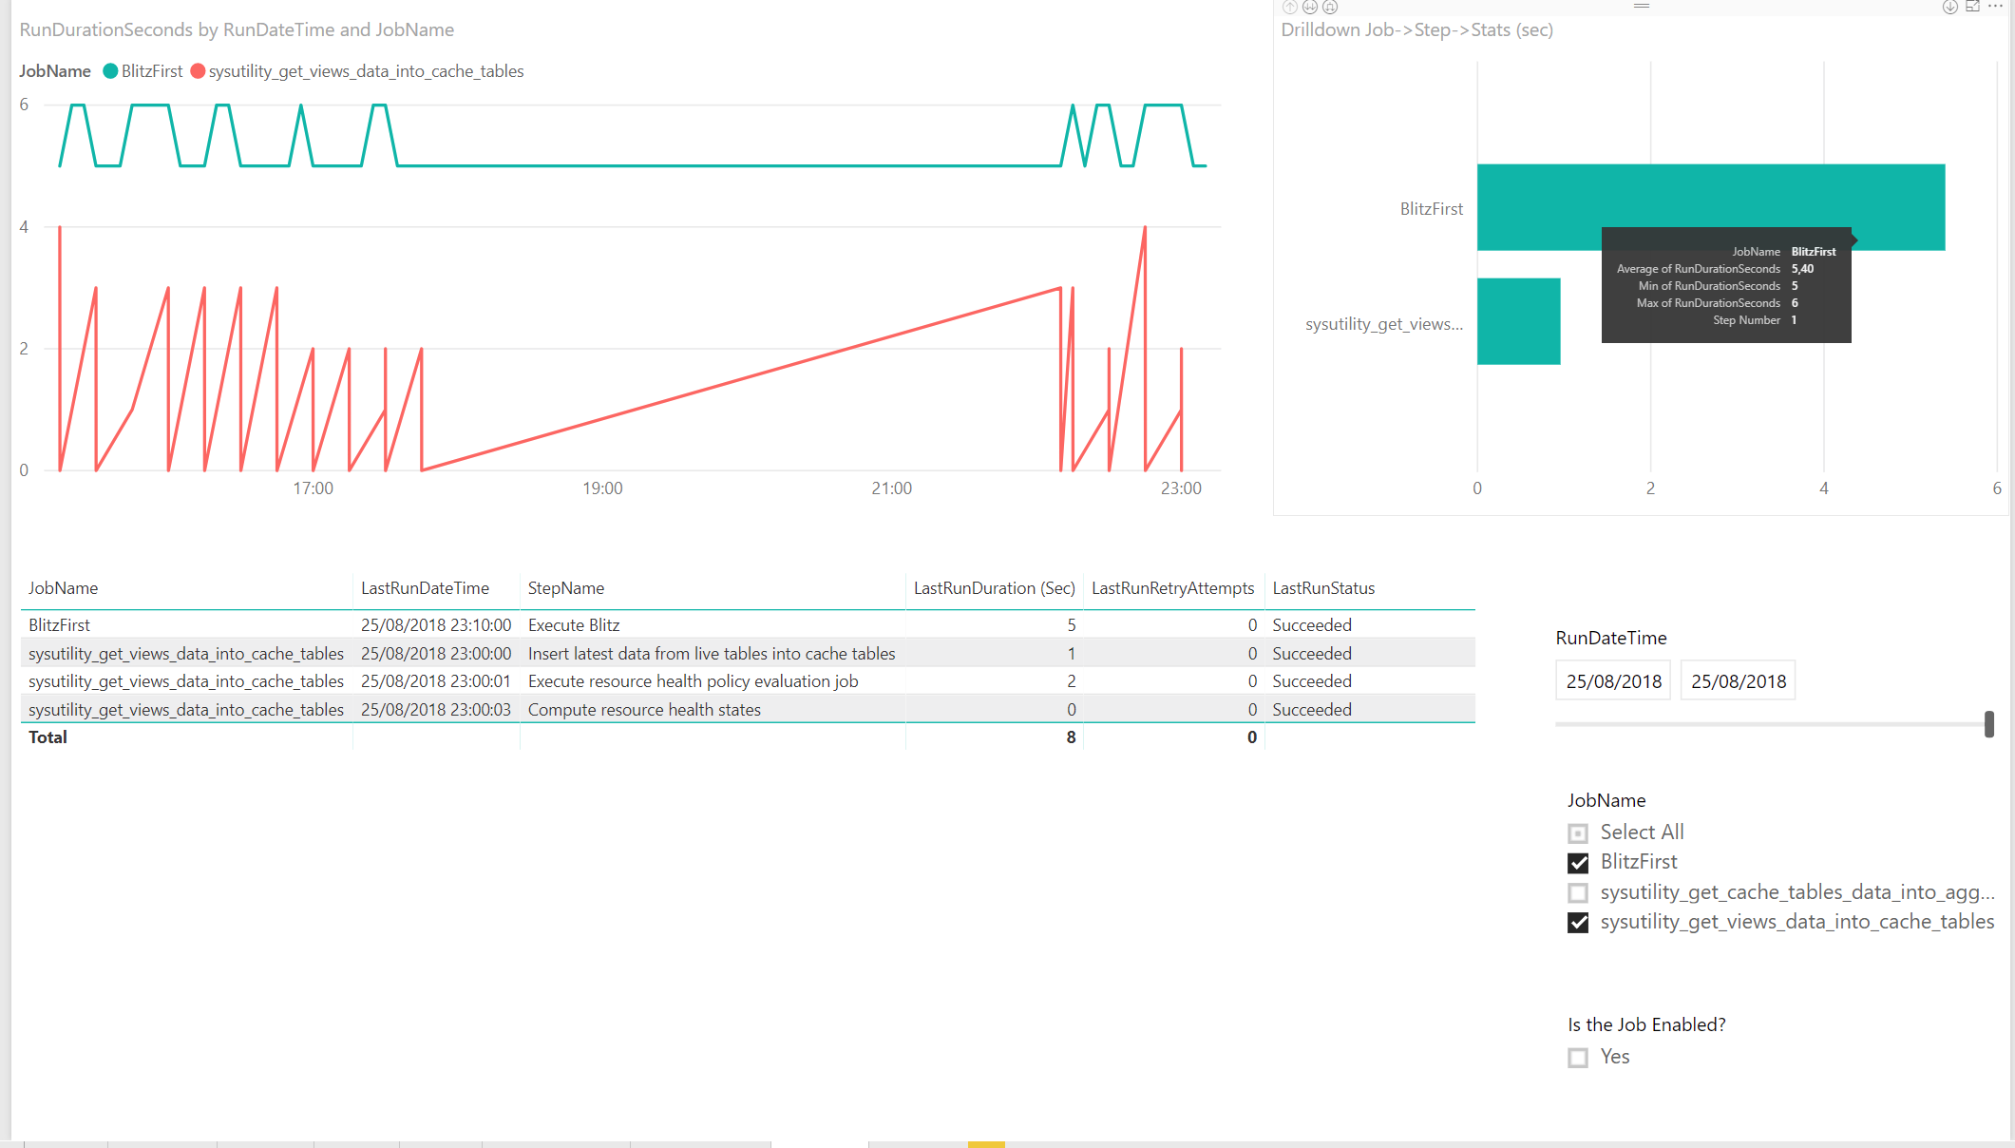Select the BlitzFirst row in the table
The image size is (2015, 1148).
click(60, 625)
